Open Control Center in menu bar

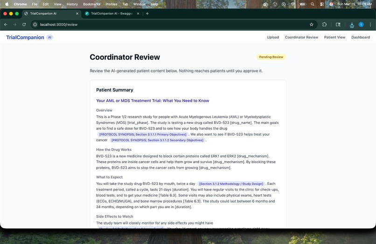click(322, 4)
